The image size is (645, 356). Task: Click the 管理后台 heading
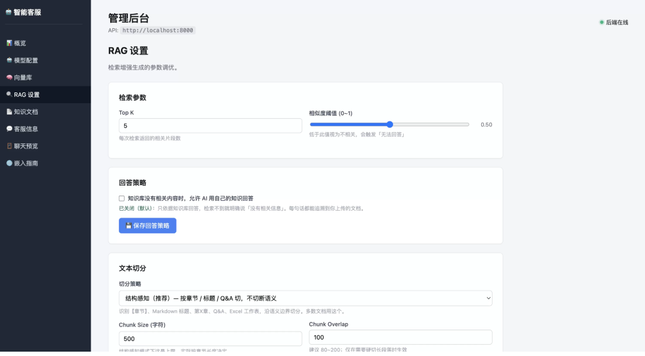click(128, 18)
